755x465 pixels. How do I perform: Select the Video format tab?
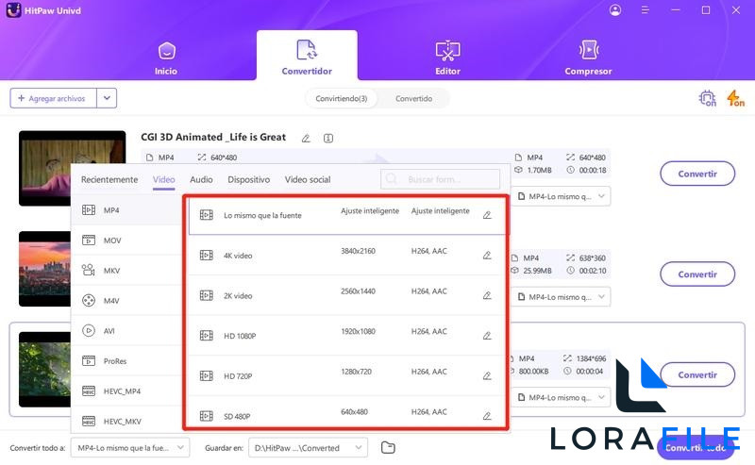click(163, 179)
